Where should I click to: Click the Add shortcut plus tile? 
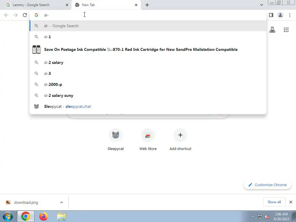[180, 140]
